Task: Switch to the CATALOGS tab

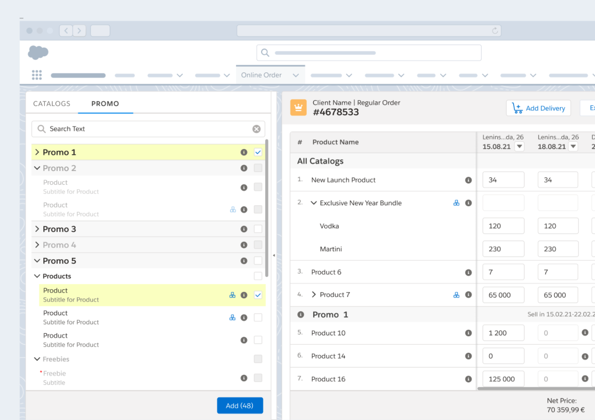Action: click(x=52, y=104)
